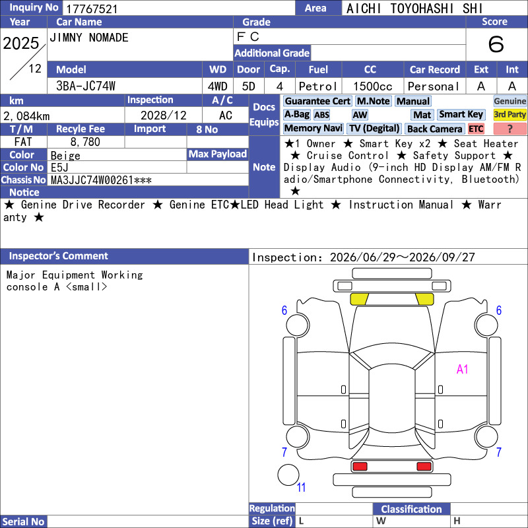Click the FAT transmission value
Screen dimensions: 528x528
pos(23,142)
